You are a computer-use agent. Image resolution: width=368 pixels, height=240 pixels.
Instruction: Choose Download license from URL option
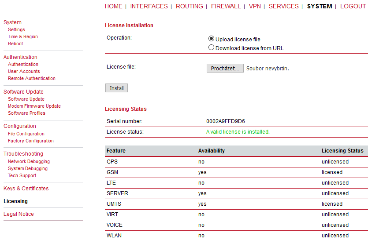click(x=211, y=47)
